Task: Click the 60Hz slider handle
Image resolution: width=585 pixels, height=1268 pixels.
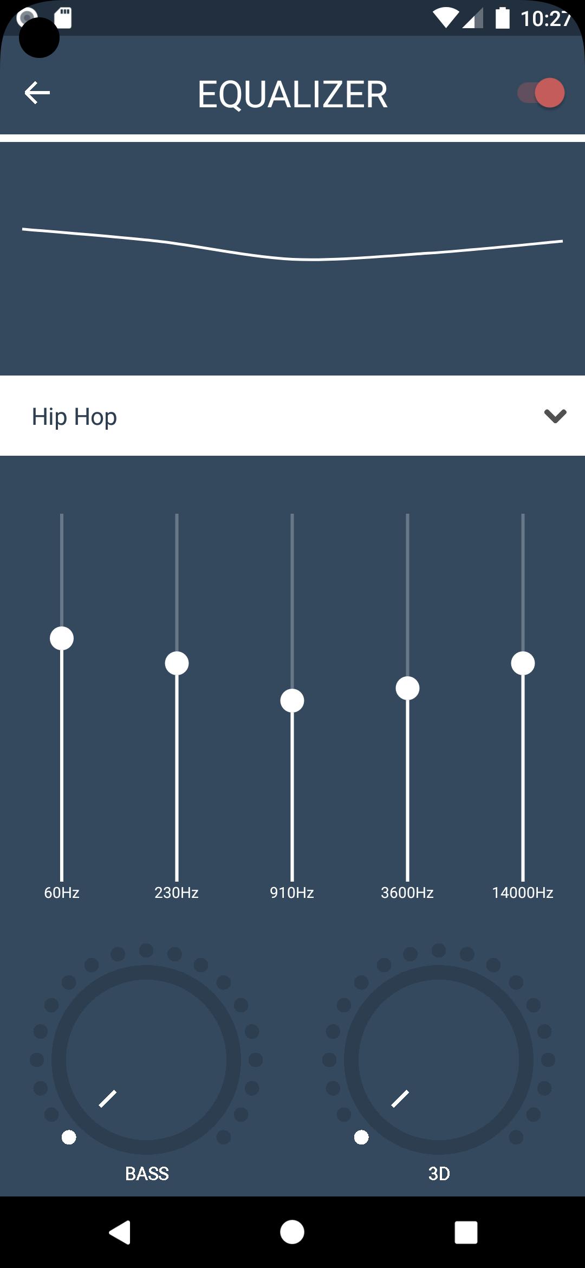Action: 62,638
